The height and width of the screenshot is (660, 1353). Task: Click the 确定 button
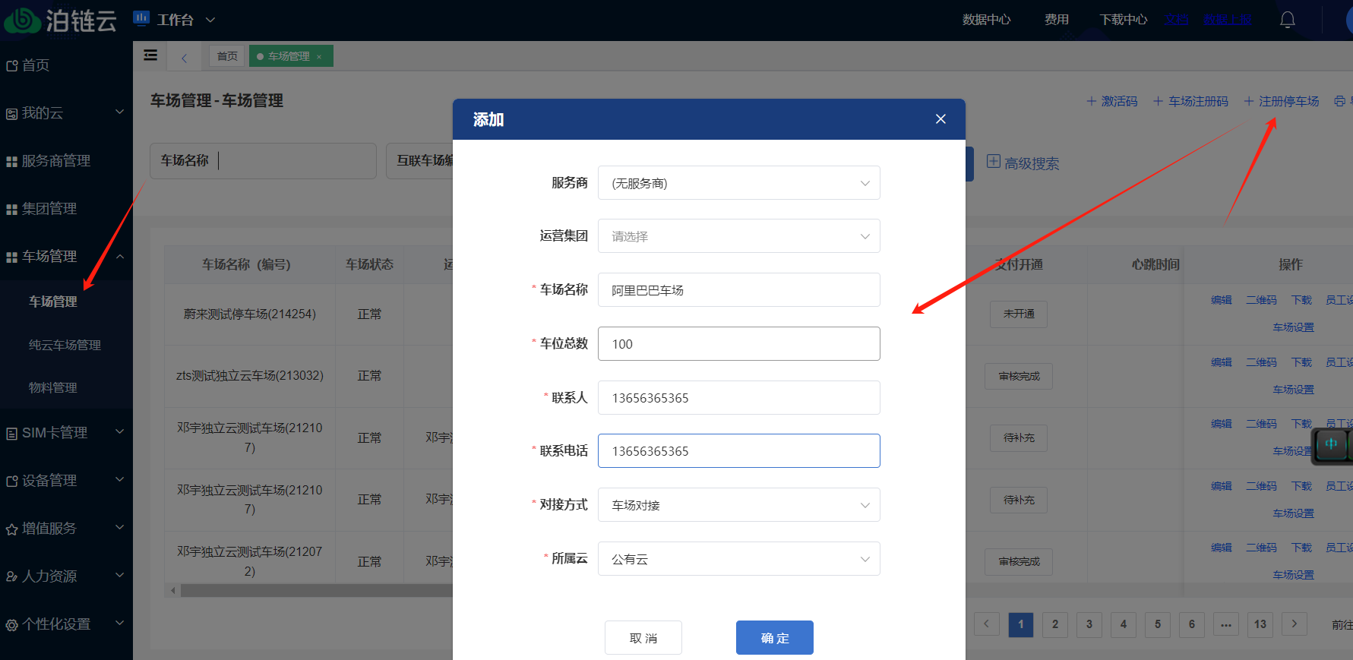774,638
